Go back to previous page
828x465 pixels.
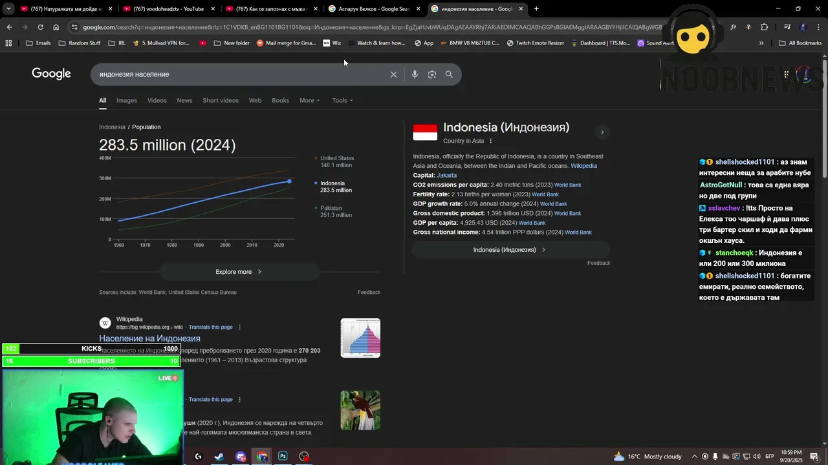[x=9, y=27]
